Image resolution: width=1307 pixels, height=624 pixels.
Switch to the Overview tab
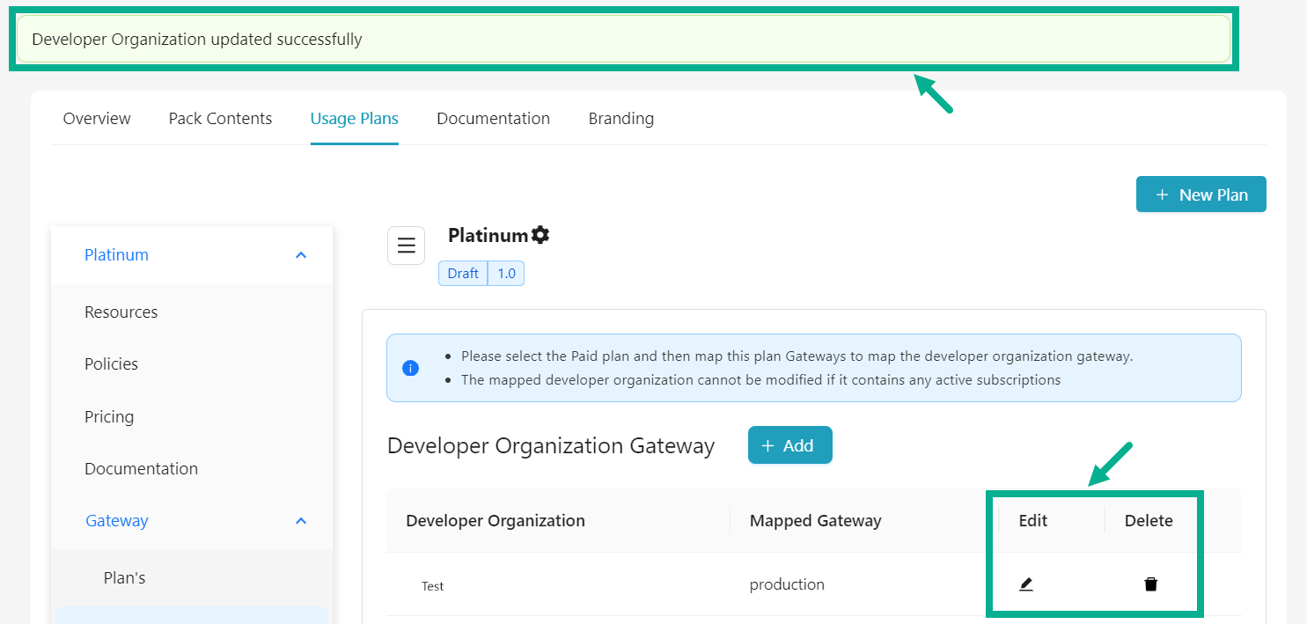point(97,119)
